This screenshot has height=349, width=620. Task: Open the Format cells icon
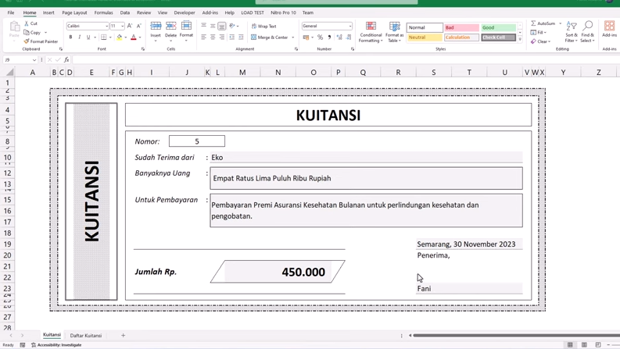pos(186,27)
